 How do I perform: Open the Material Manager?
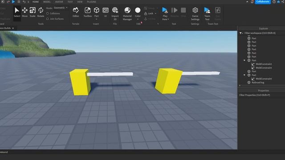127,13
